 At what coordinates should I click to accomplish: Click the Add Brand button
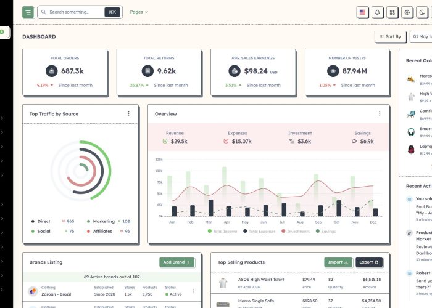pos(177,262)
